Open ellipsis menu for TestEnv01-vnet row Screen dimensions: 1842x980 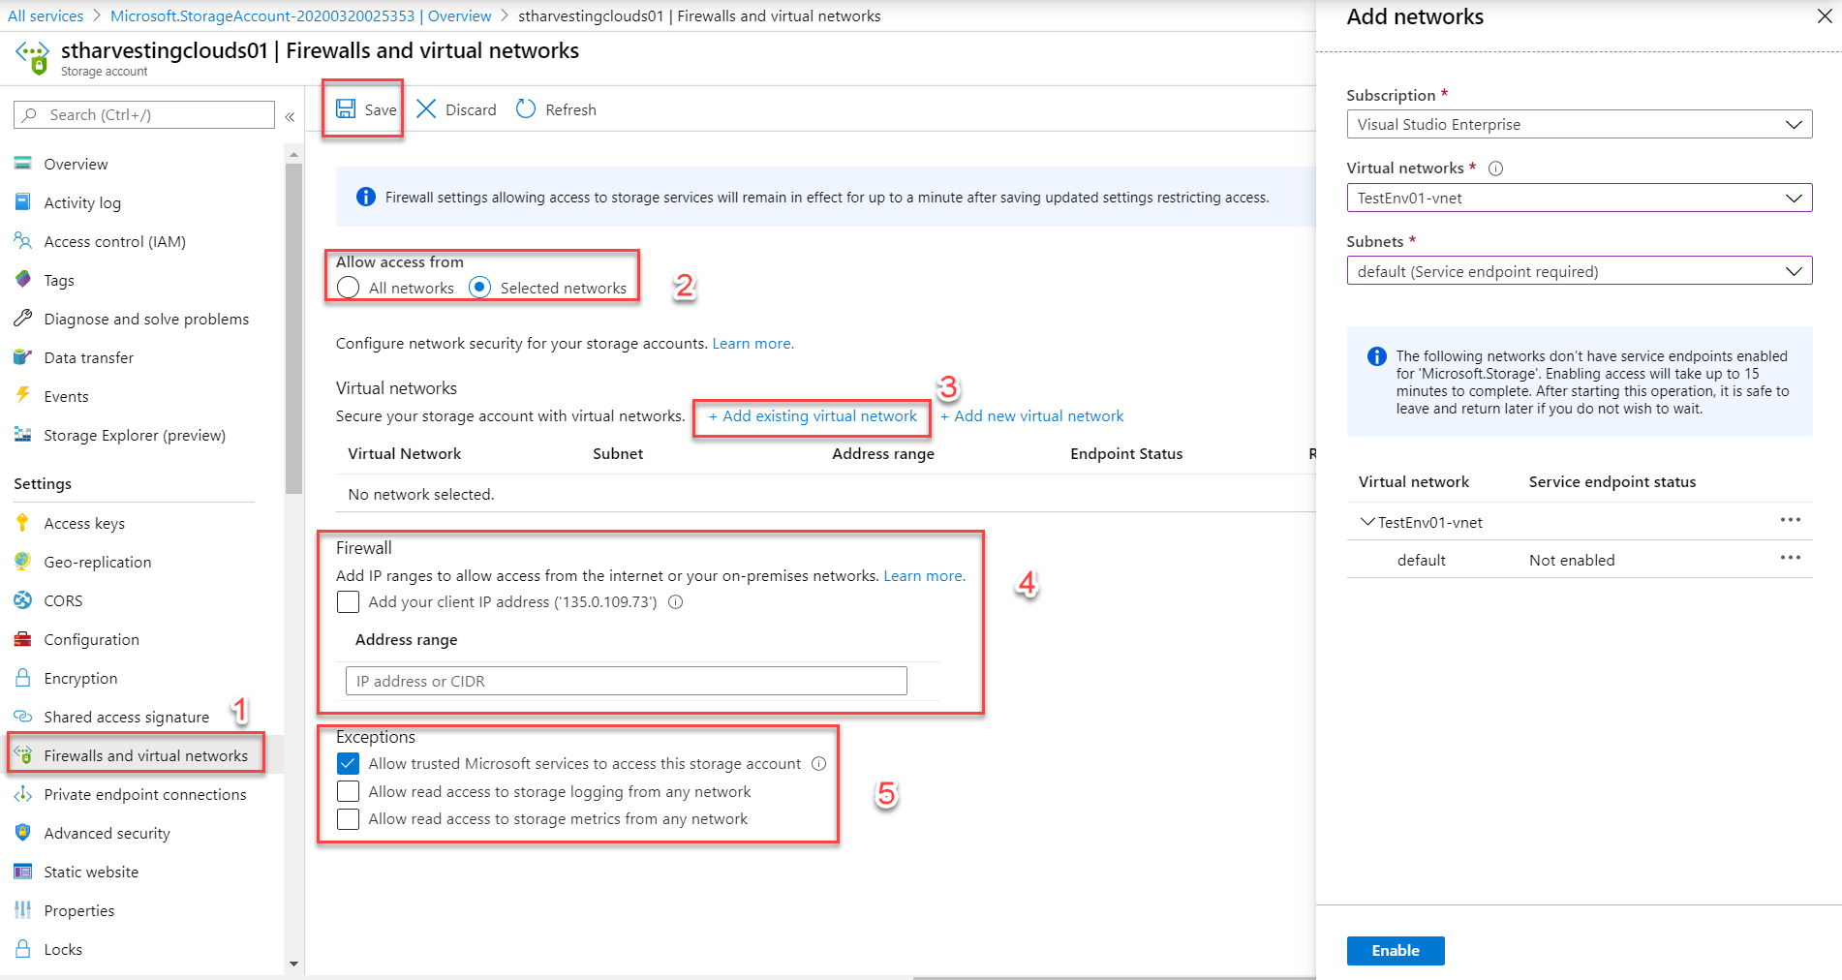tap(1790, 520)
